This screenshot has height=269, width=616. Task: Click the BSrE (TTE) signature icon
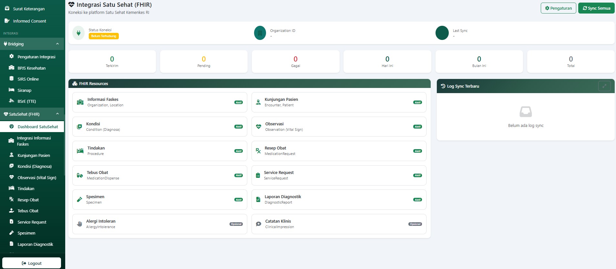tap(12, 101)
